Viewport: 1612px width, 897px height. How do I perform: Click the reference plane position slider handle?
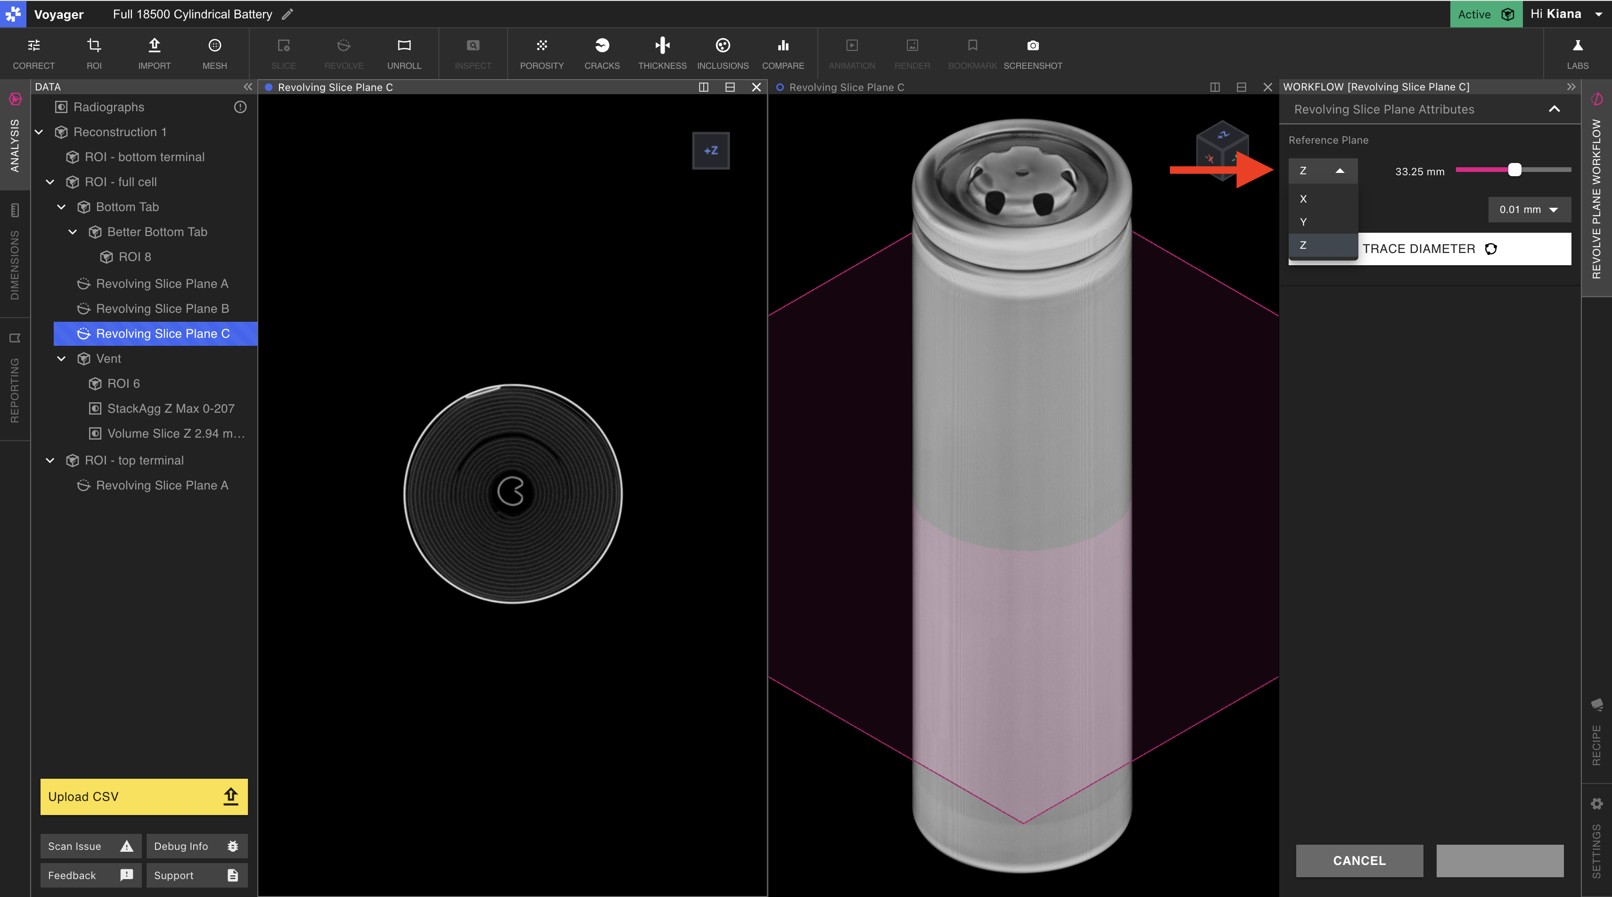[x=1514, y=170]
